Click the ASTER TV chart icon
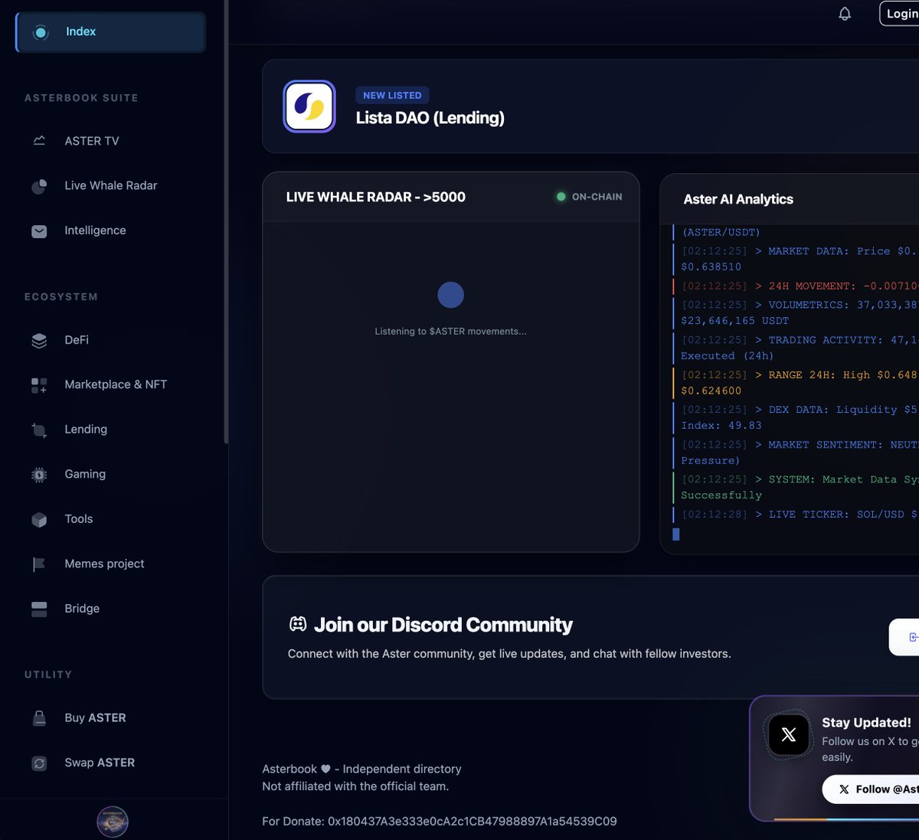This screenshot has height=840, width=919. [x=39, y=141]
